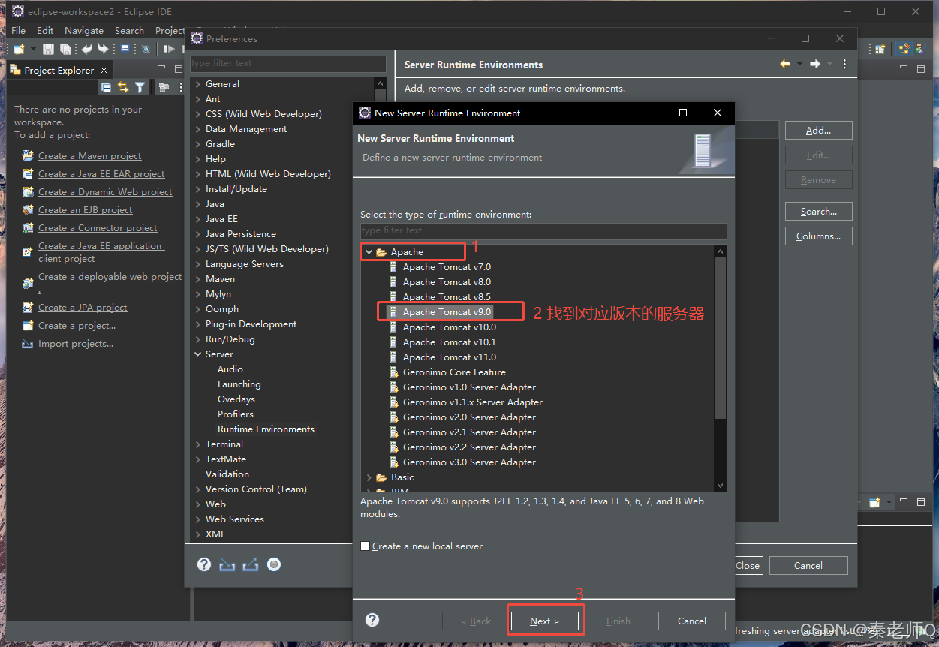Click the Export preferences icon

click(251, 564)
